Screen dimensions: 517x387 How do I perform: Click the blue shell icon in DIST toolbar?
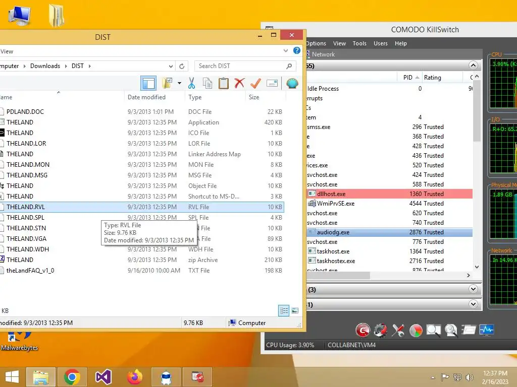pyautogui.click(x=292, y=83)
